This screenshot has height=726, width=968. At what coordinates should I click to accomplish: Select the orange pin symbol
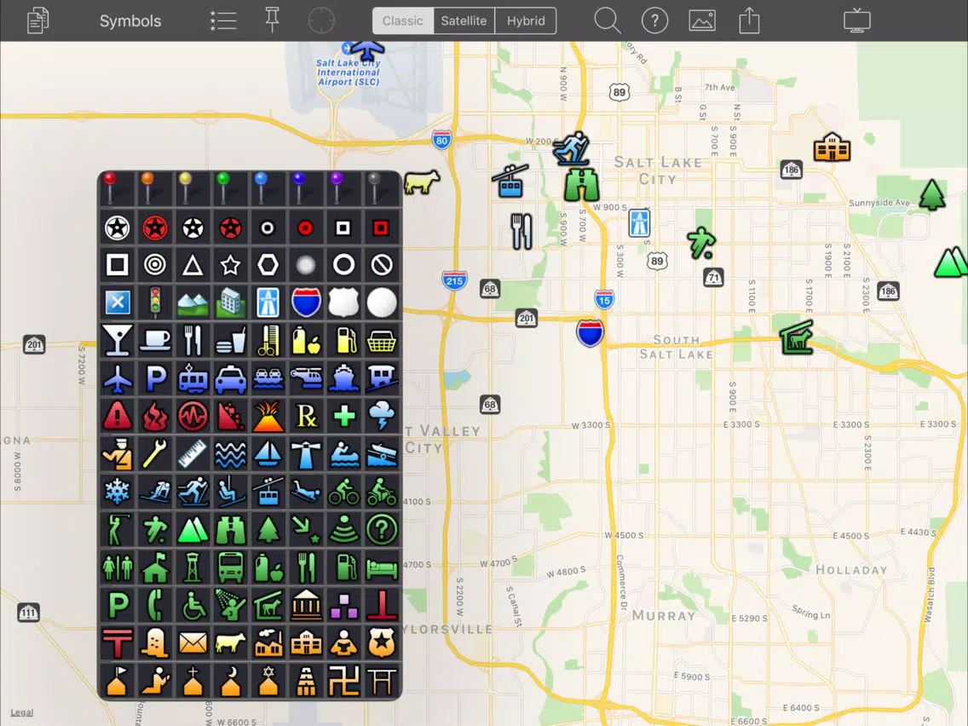[x=147, y=188]
